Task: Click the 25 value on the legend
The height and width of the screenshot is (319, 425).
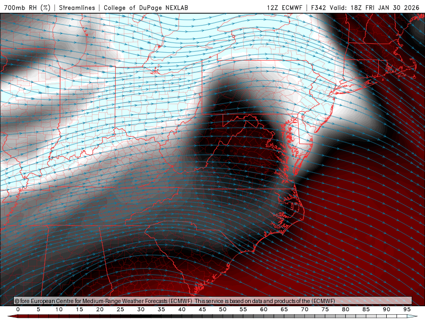Action: (x=121, y=309)
